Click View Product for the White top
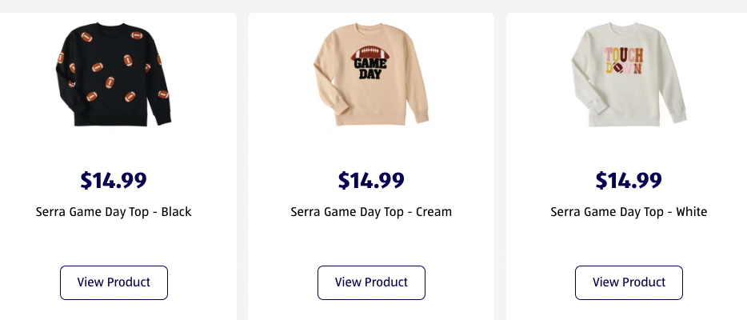Screen dimensions: 747x320 629,282
